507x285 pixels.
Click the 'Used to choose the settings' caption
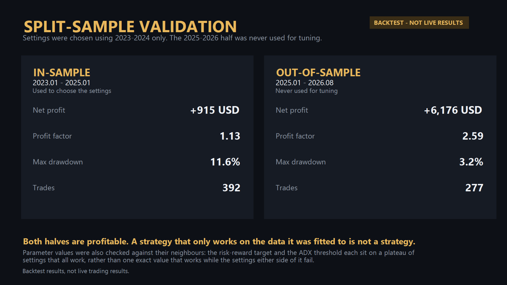[72, 91]
